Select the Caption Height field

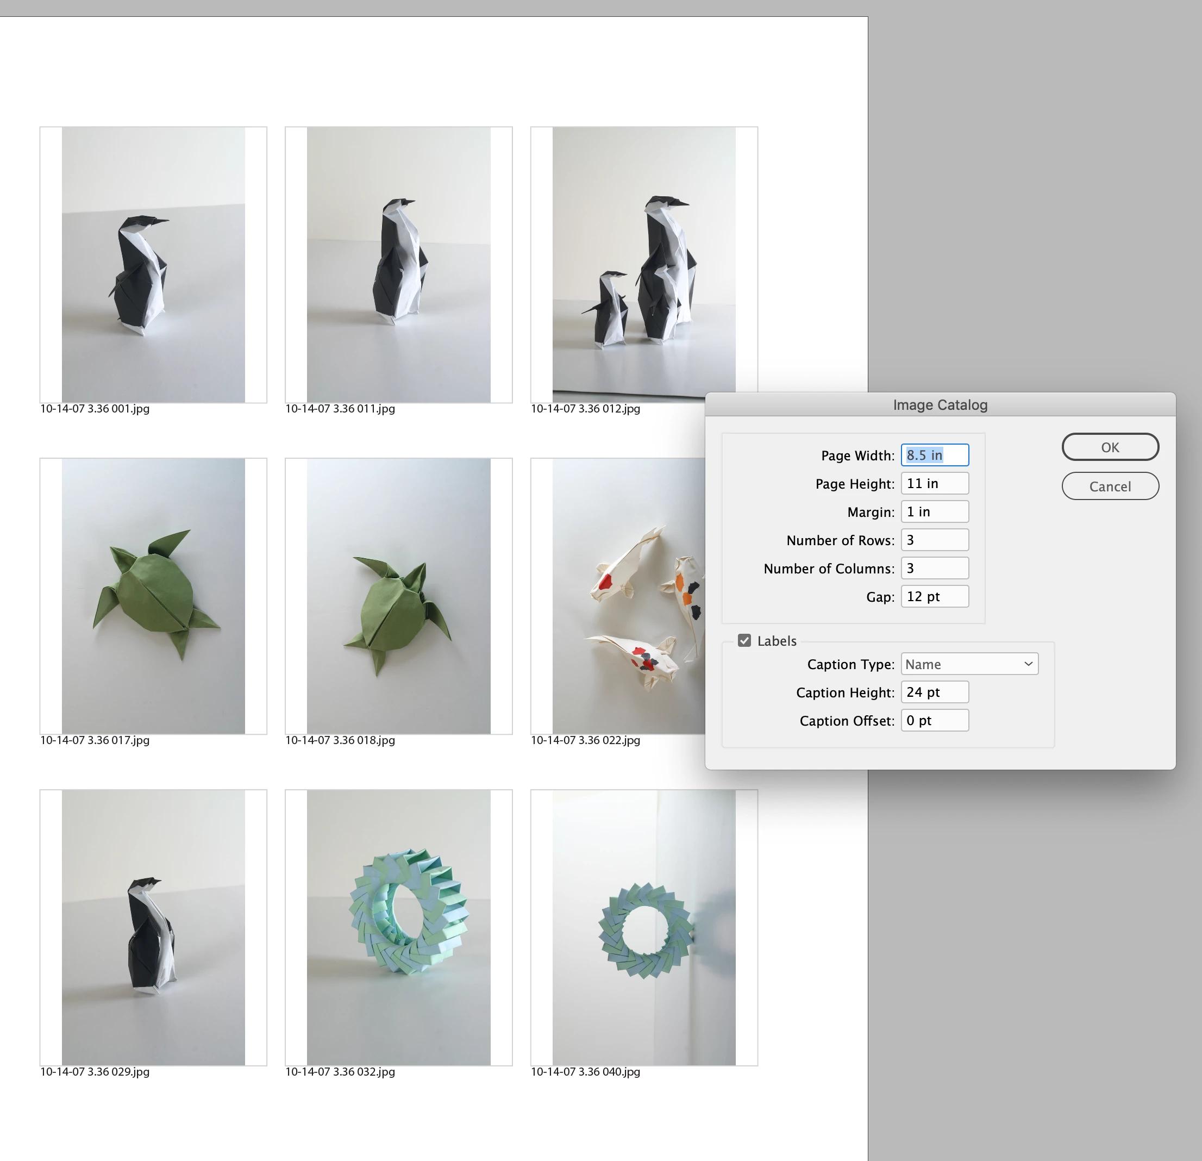(x=934, y=692)
